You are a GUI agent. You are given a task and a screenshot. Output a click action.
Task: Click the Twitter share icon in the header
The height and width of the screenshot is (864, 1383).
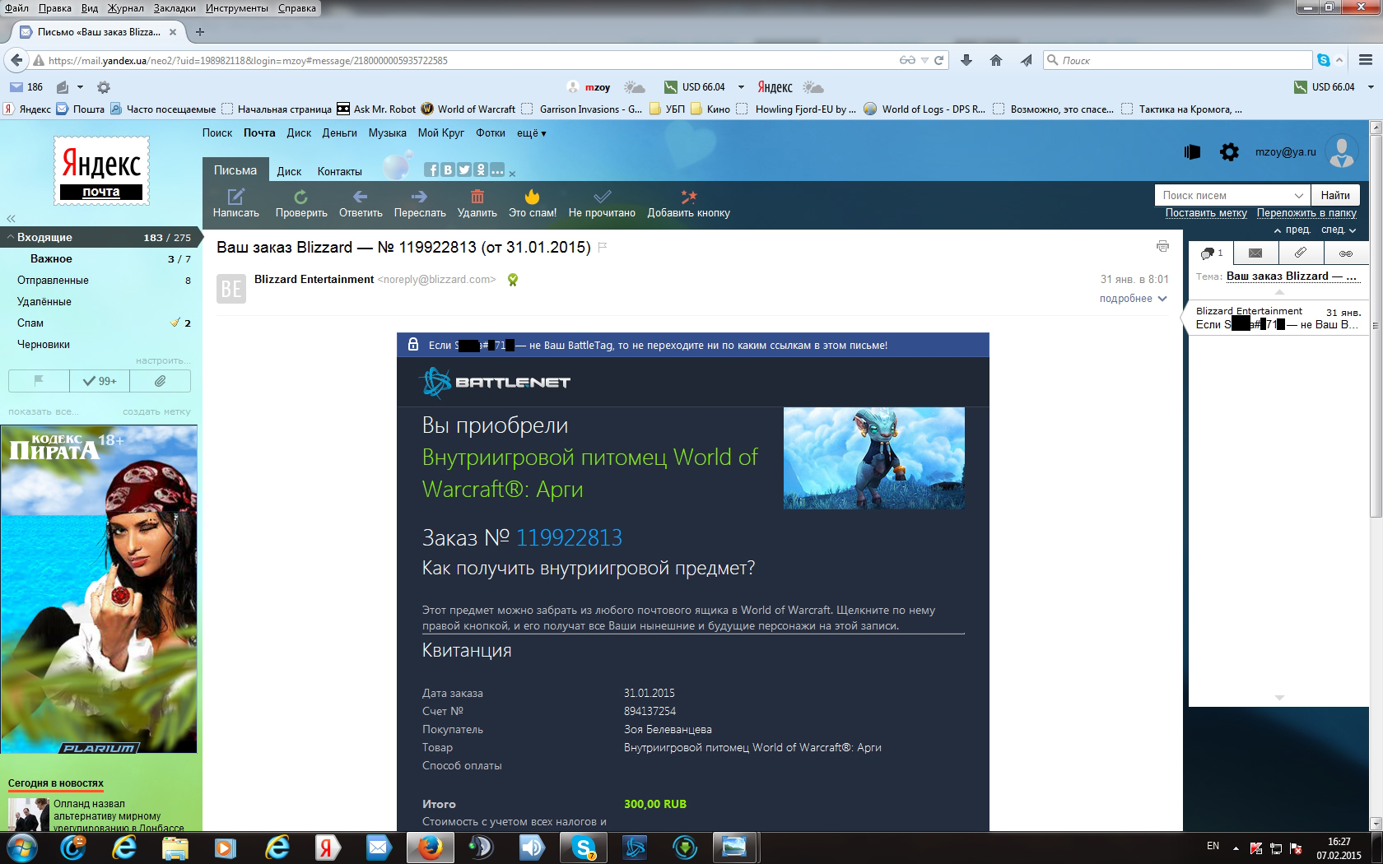point(464,170)
